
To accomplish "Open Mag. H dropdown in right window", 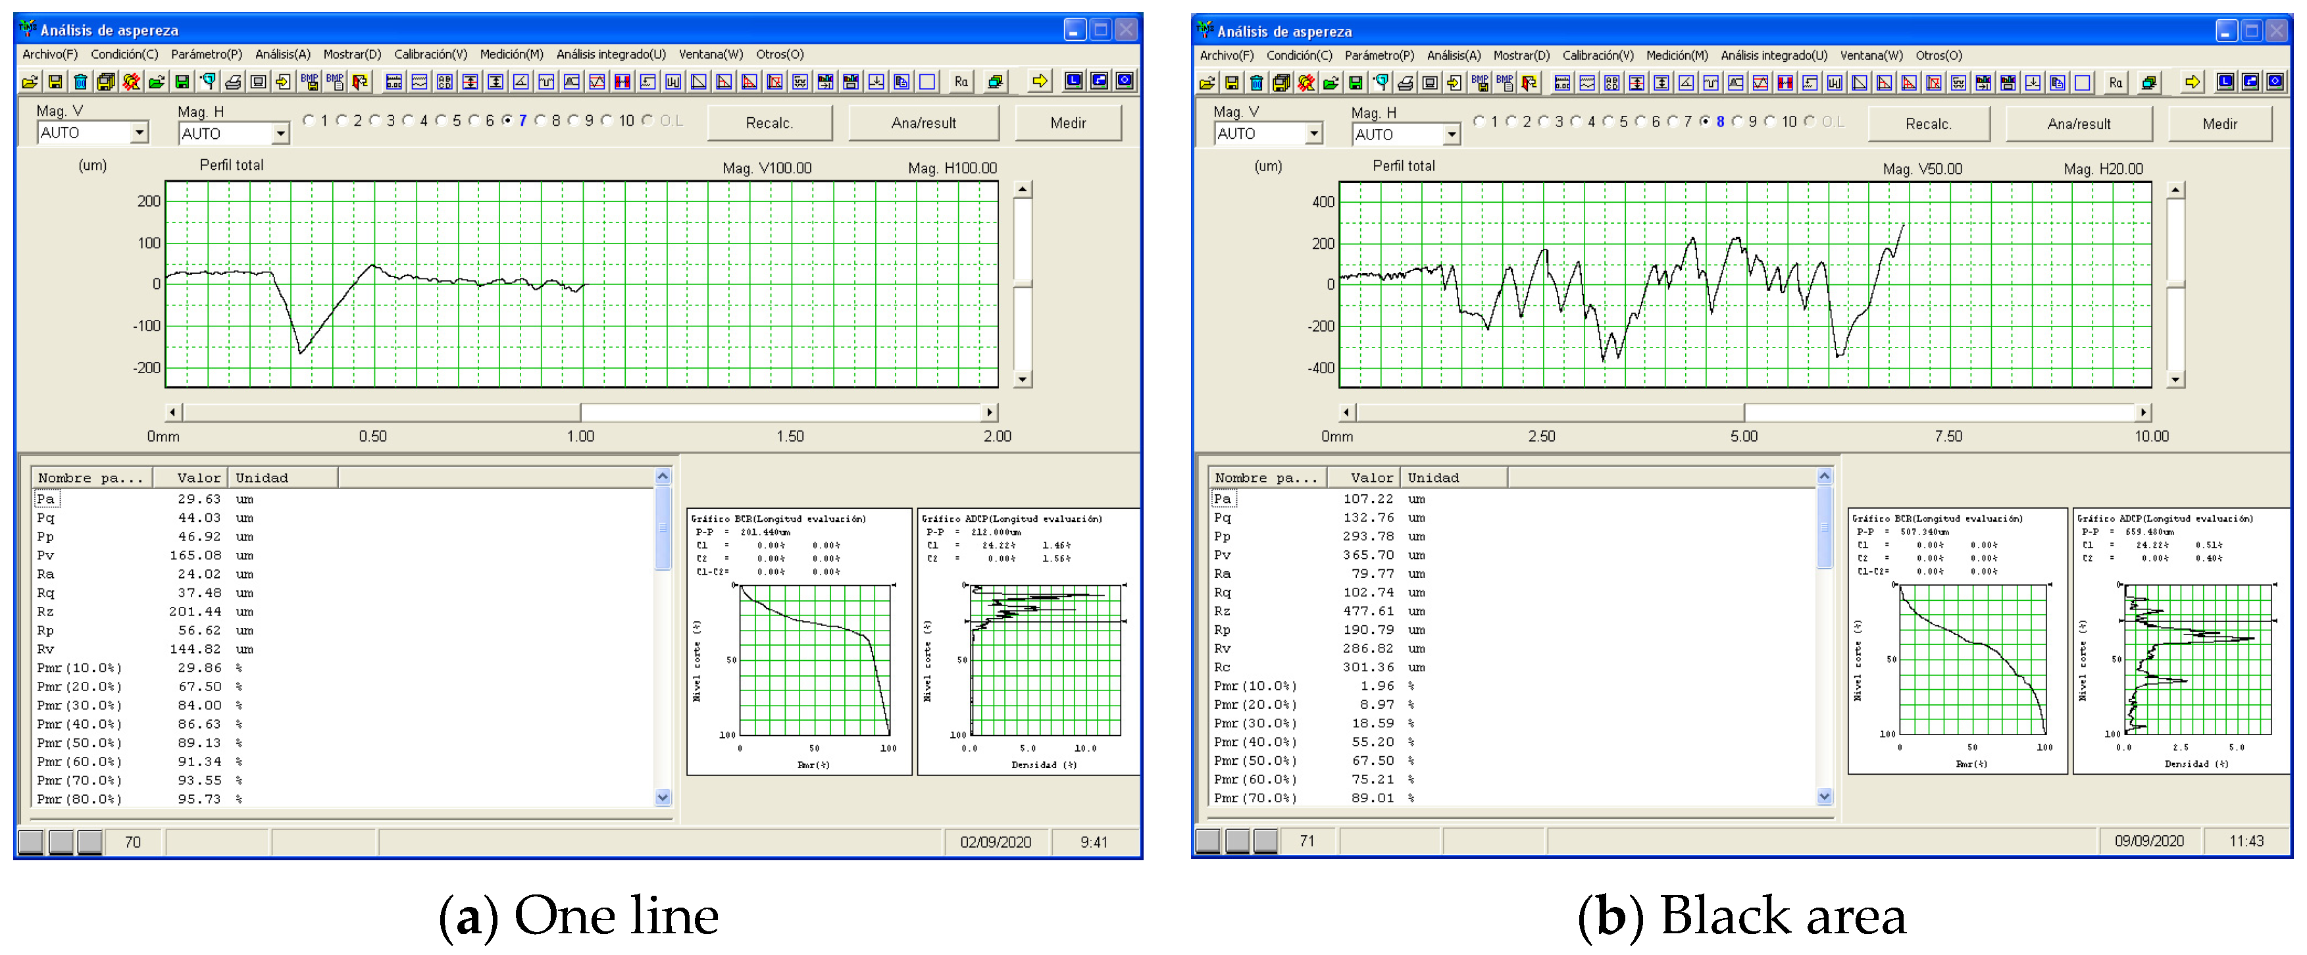I will 1451,134.
